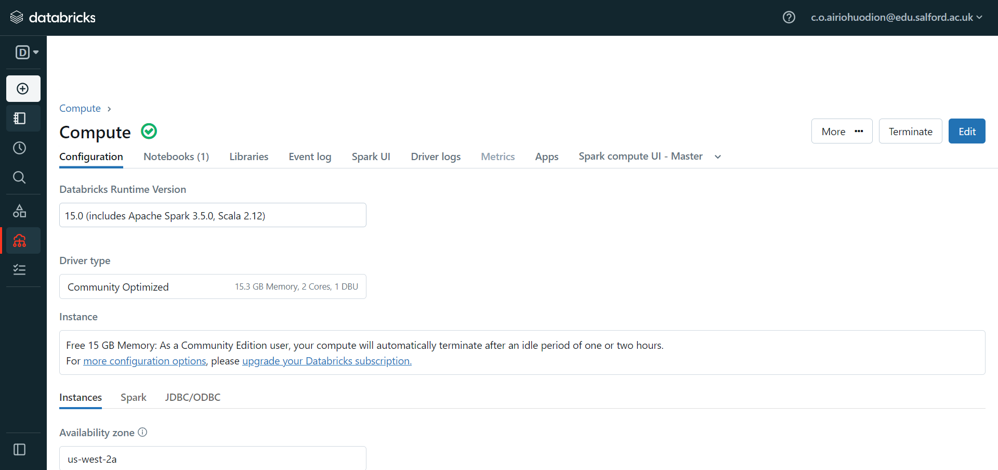Click the blue Edit button
The width and height of the screenshot is (998, 470).
967,132
